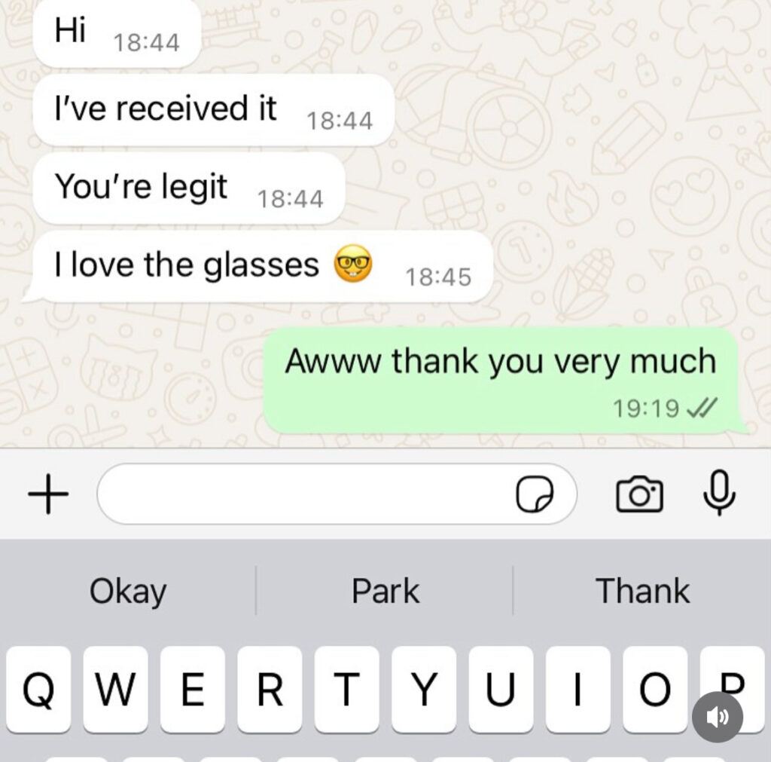Choose the 'Okay' keyboard suggestion
Image resolution: width=771 pixels, height=762 pixels.
pos(128,591)
